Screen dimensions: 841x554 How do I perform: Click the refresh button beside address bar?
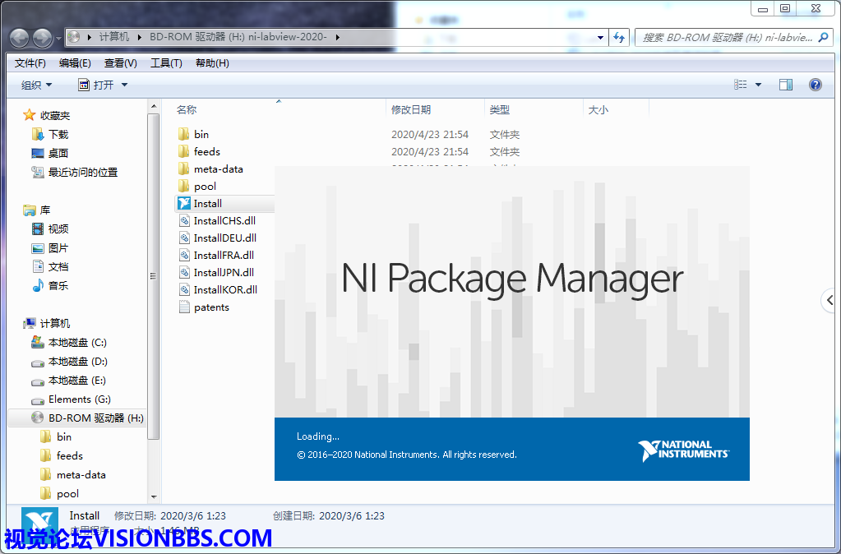[x=620, y=37]
